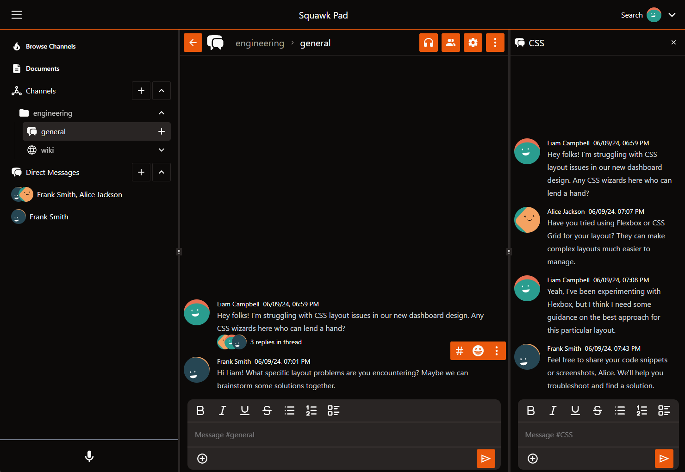Image resolution: width=685 pixels, height=472 pixels.
Task: Open the channel overflow menu
Action: pyautogui.click(x=495, y=42)
